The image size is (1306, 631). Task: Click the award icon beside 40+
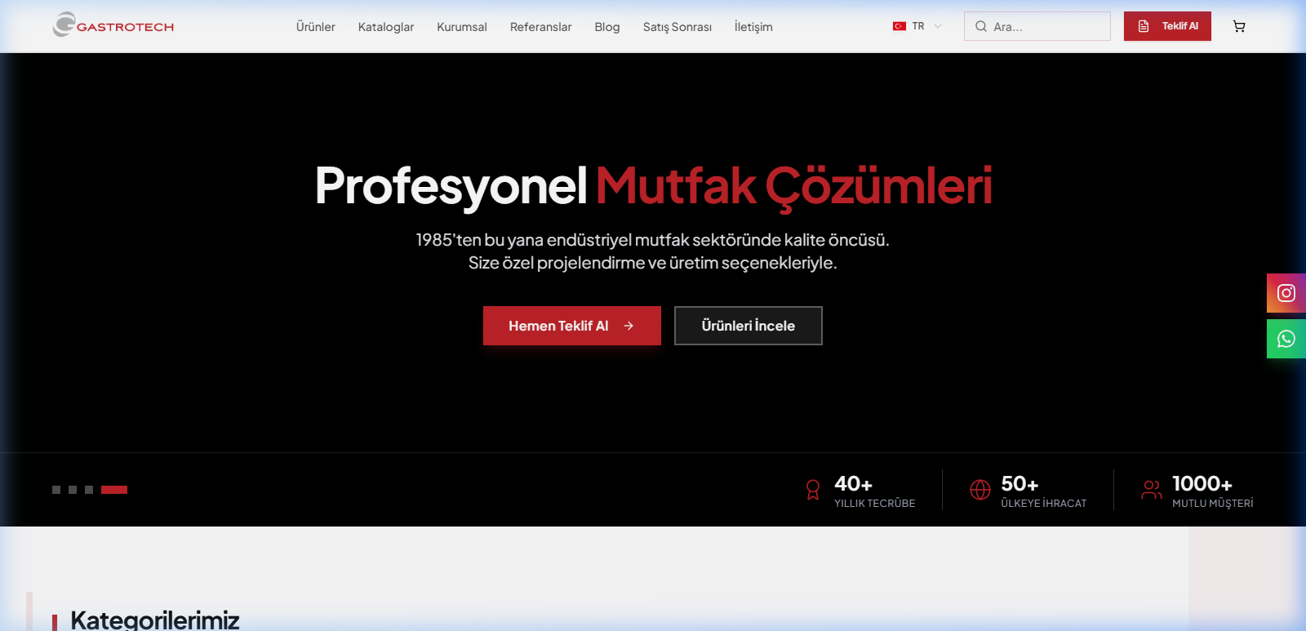pos(813,490)
